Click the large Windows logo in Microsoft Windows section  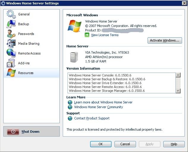74,26
